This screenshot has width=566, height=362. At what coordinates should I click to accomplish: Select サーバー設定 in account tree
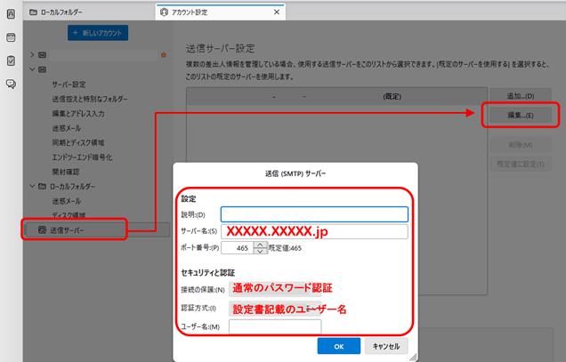[x=69, y=84]
